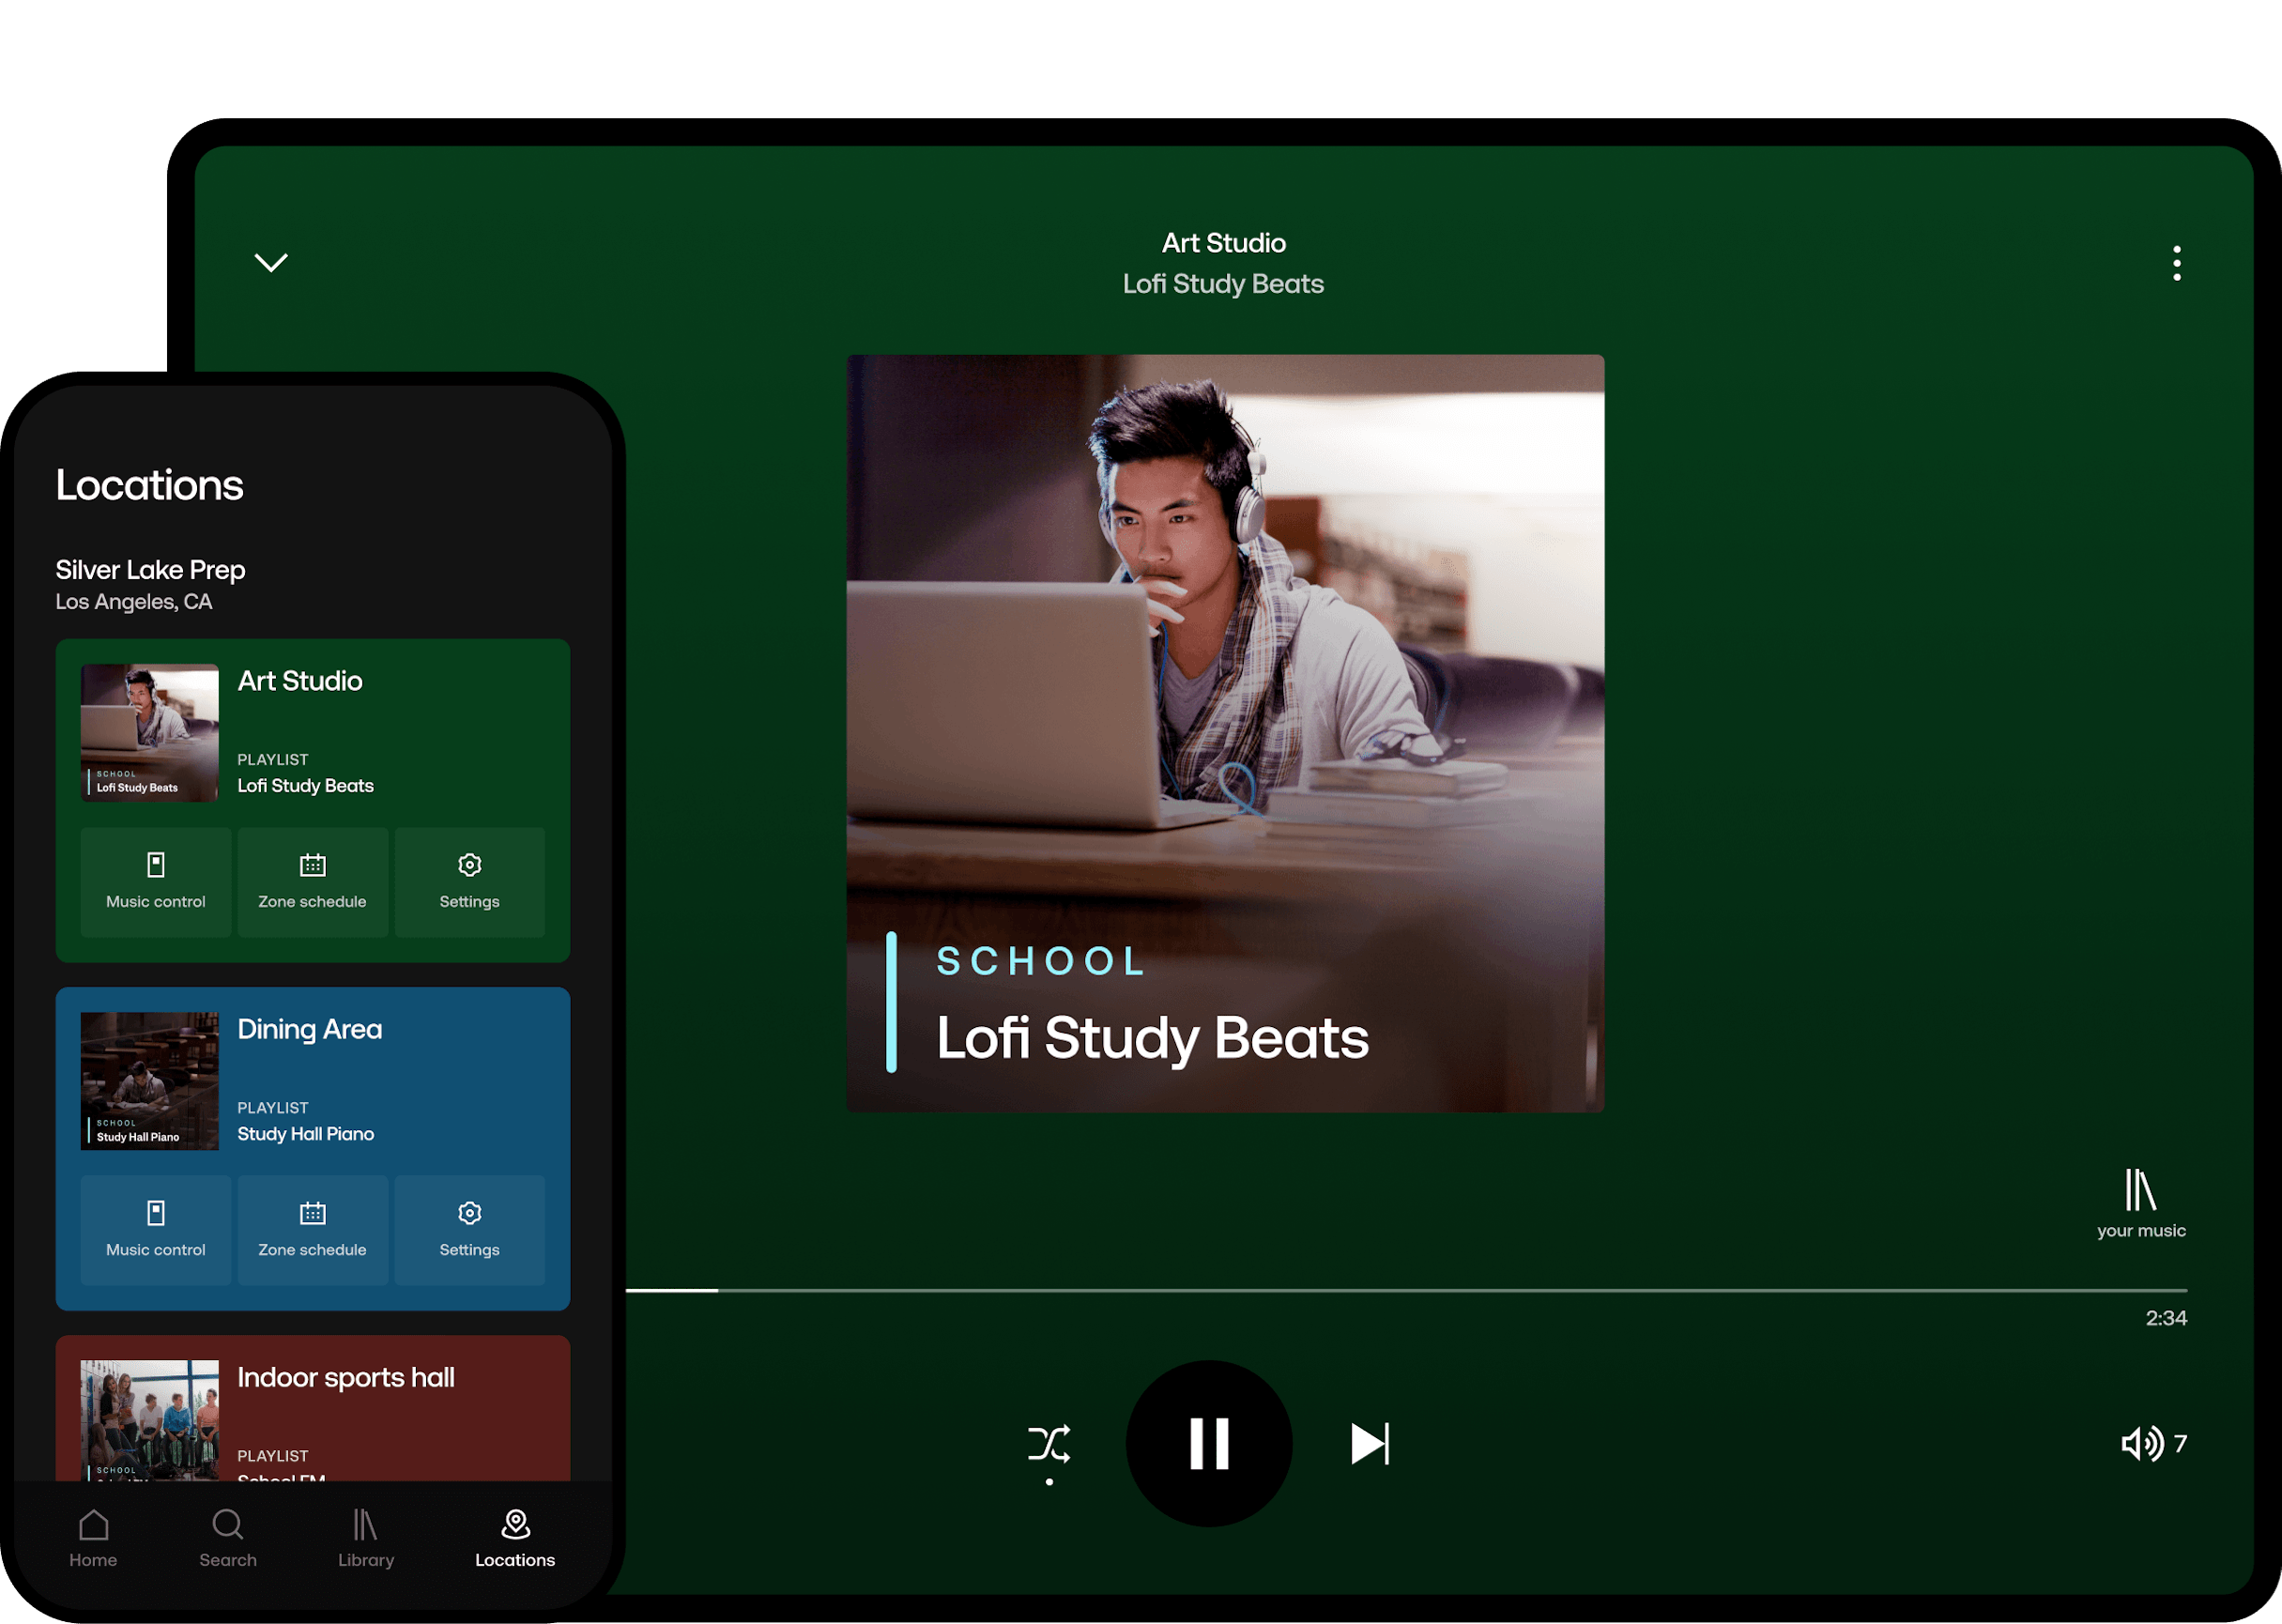The image size is (2282, 1624).
Task: Select the Locations tab
Action: point(515,1538)
